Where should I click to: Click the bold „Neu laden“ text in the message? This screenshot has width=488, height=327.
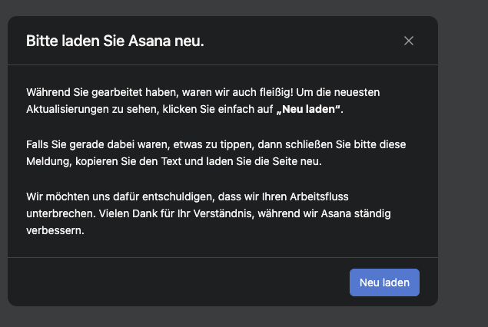click(308, 108)
